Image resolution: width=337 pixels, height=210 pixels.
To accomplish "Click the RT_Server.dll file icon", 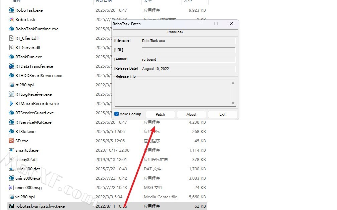I will coord(11,47).
